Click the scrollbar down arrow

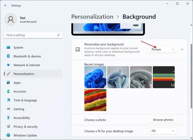[191, 138]
